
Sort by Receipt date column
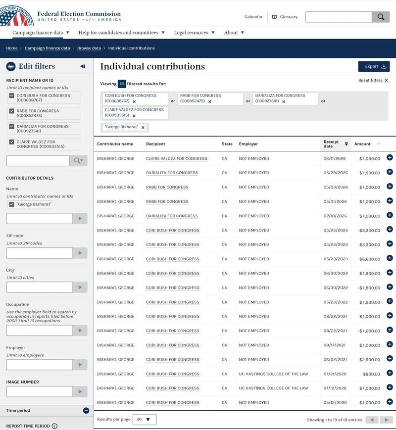335,144
